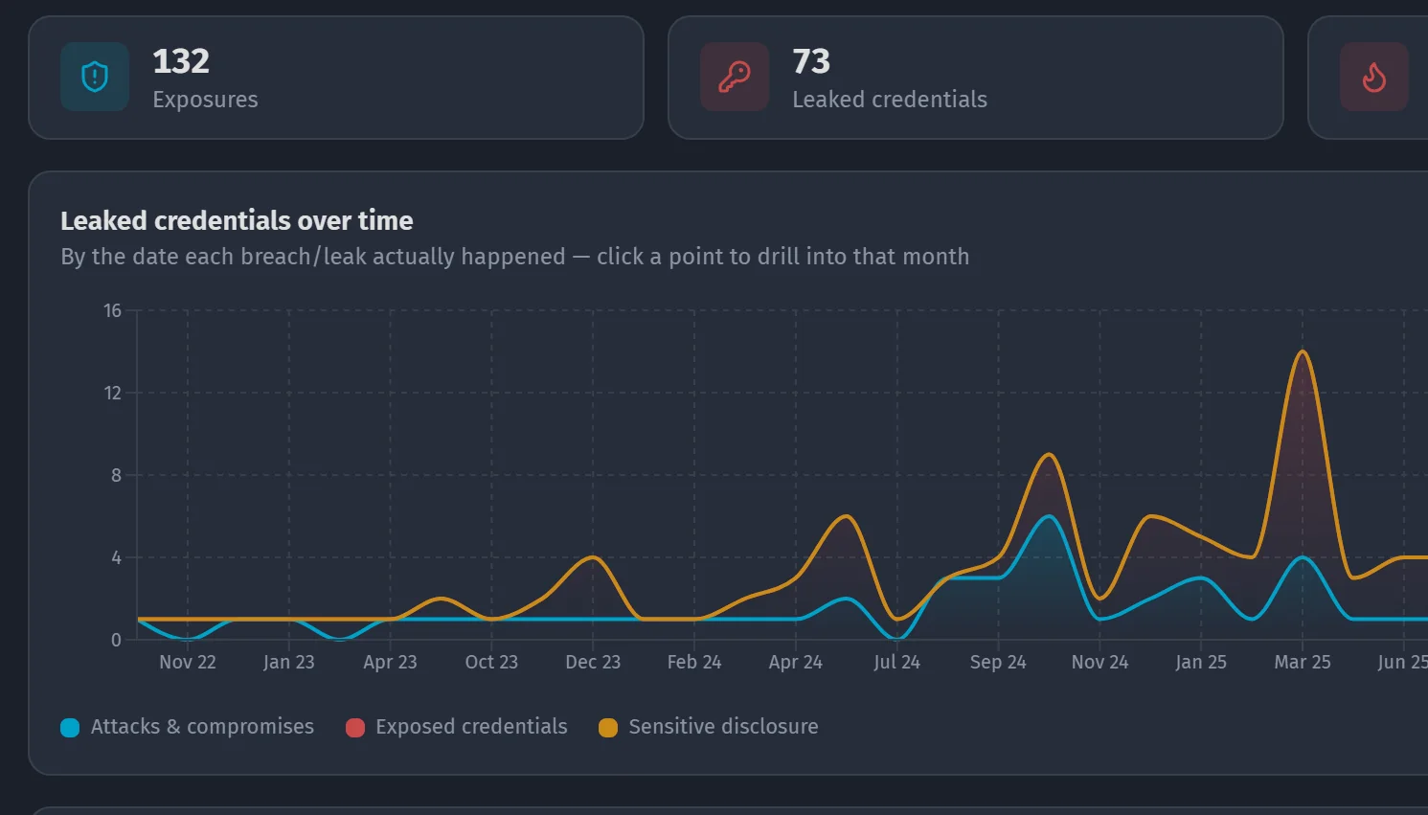Click the orange Sensitive disclosure swatch
The width and height of the screenshot is (1428, 815).
click(x=608, y=728)
